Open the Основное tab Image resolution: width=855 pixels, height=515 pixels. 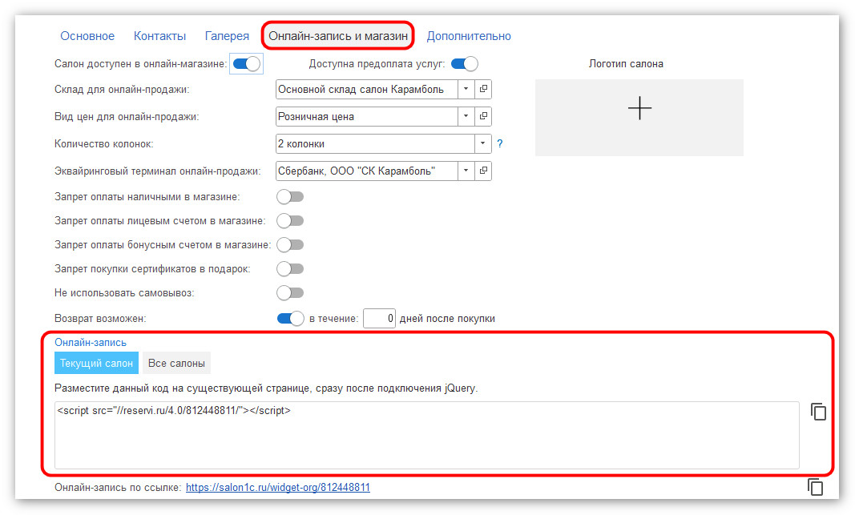(x=87, y=36)
